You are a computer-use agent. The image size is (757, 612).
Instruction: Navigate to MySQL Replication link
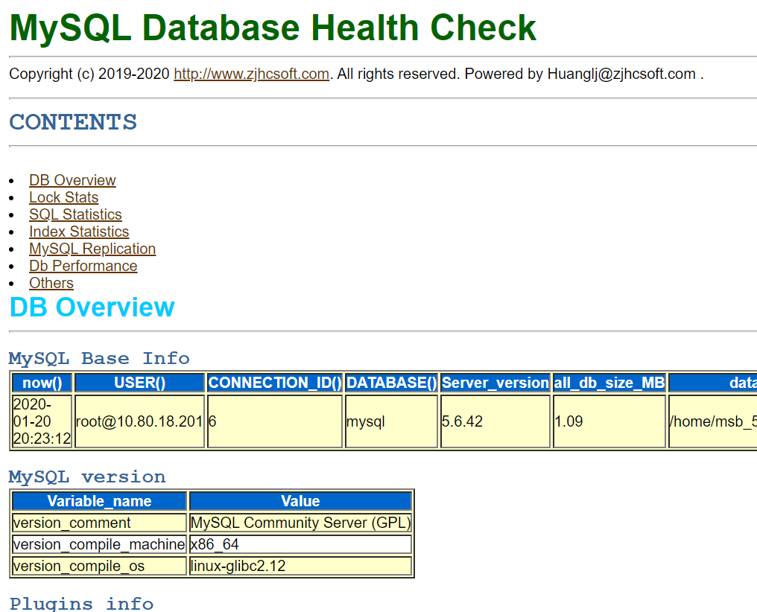pos(92,249)
